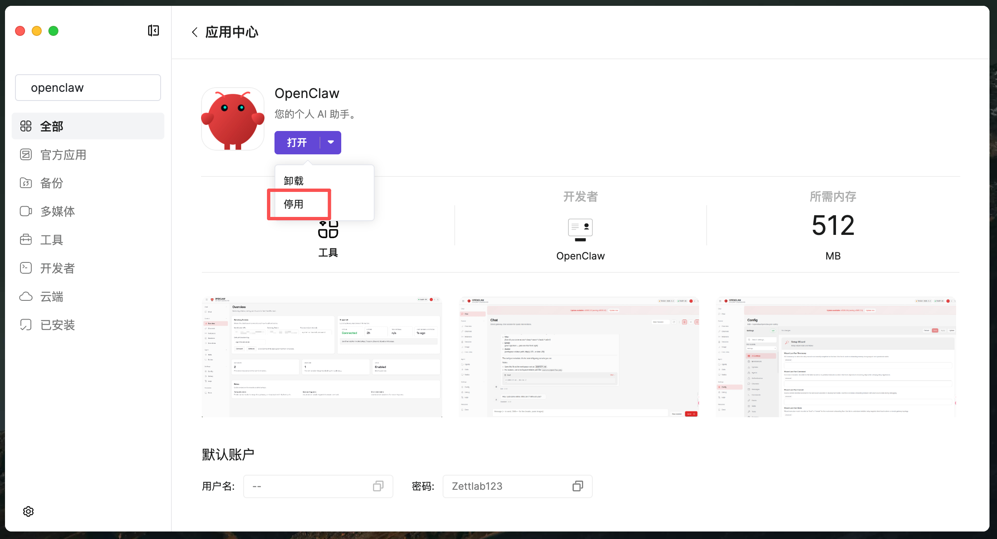Toggle the sidebar collapse icon
The width and height of the screenshot is (997, 539).
tap(153, 31)
